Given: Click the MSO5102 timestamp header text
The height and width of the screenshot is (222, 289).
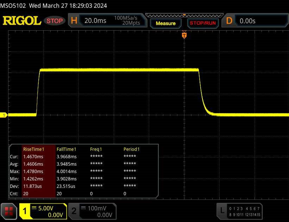Looking at the screenshot, I should (54, 6).
